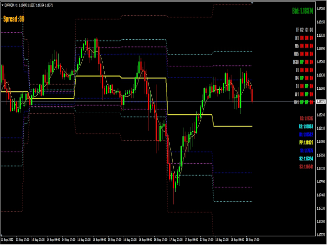Viewport: 327px width, 245px height.
Task: Click the R2: 1.18863 resistance label
Action: point(306,127)
